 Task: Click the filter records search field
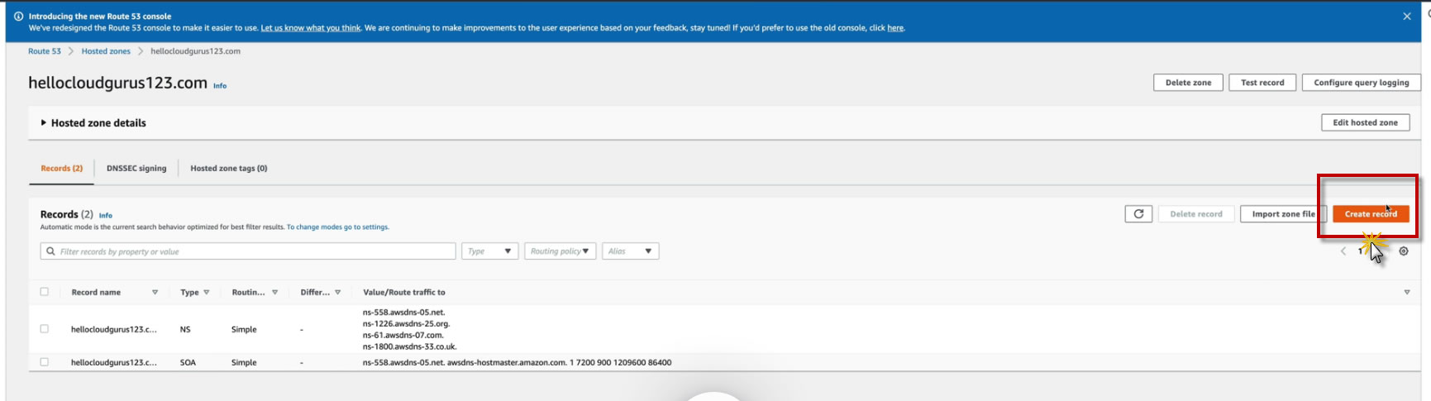[x=248, y=251]
